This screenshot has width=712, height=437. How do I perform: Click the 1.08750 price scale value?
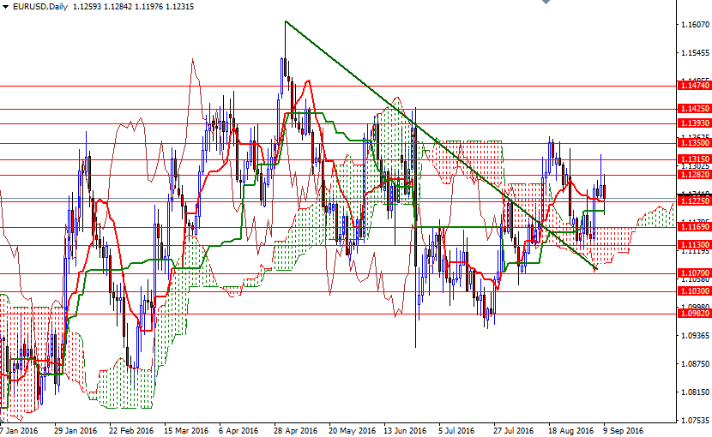pyautogui.click(x=695, y=364)
